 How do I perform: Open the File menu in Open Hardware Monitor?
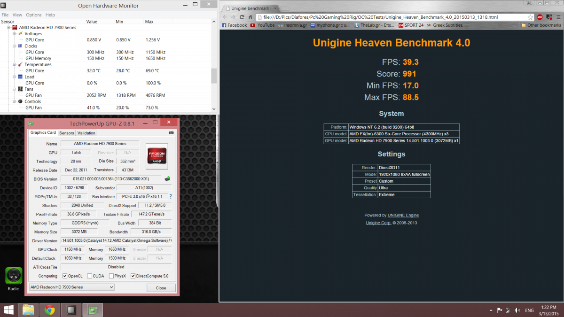coord(5,15)
